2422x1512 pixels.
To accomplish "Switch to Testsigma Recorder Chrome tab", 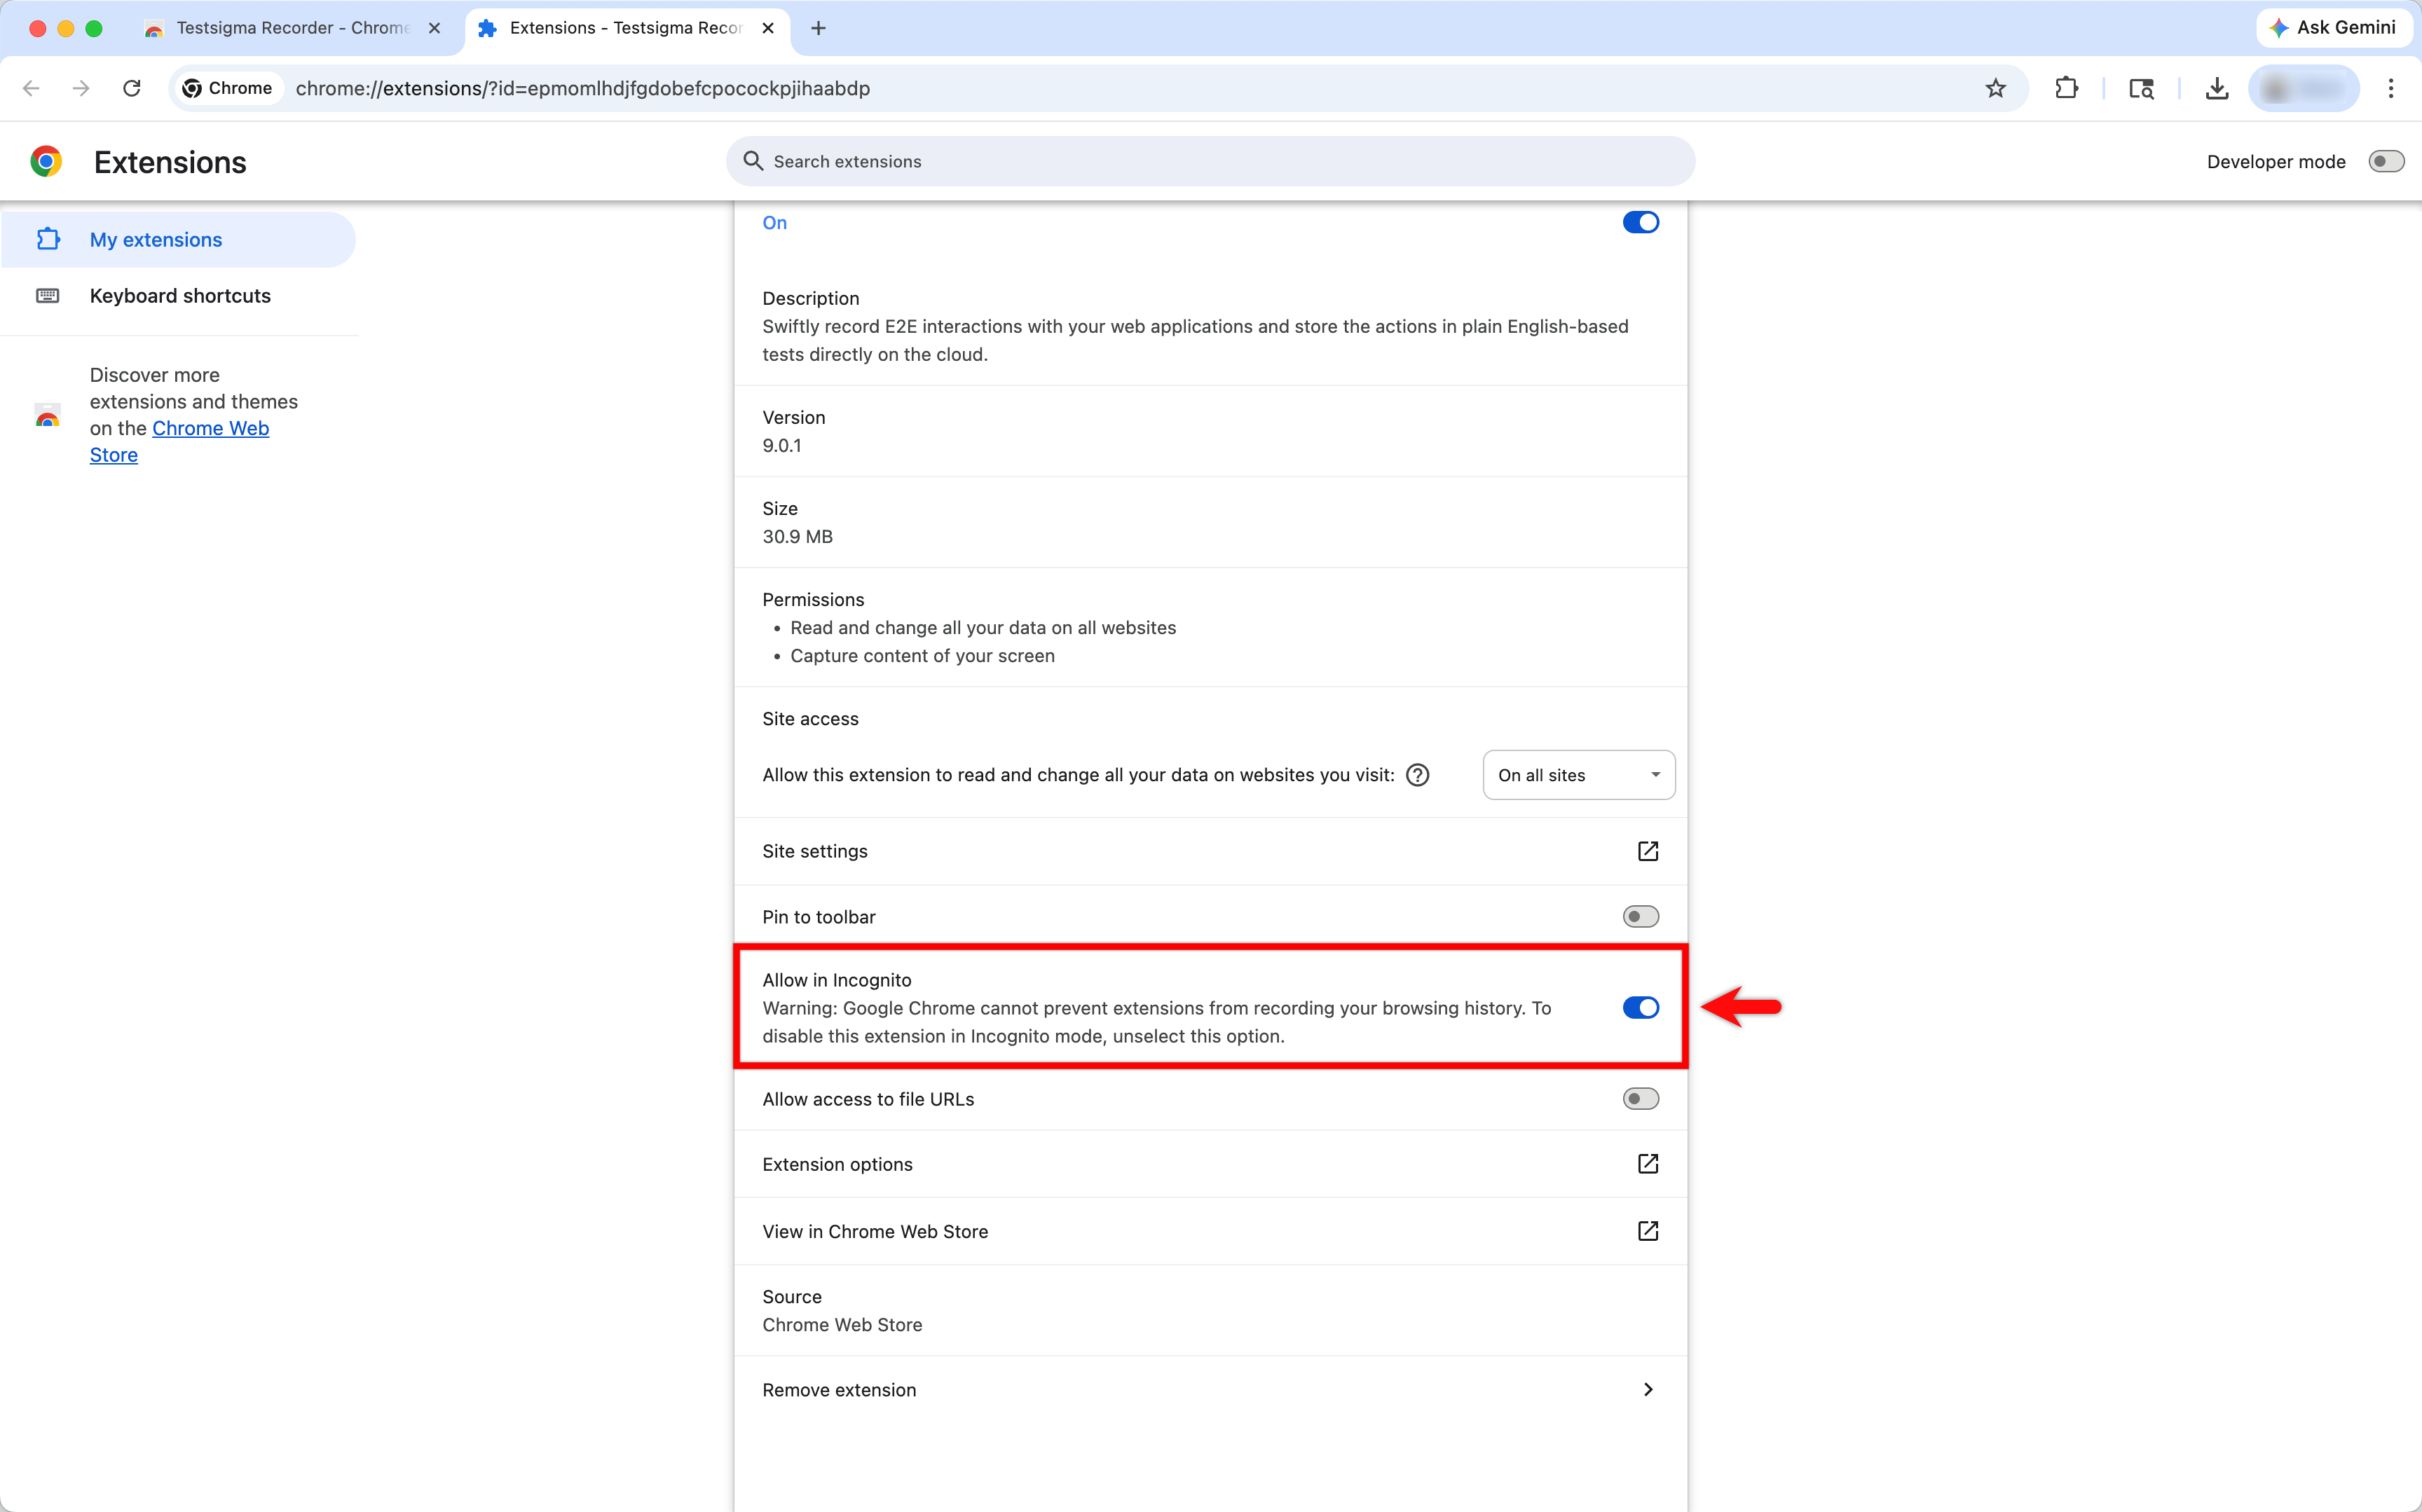I will coord(293,28).
